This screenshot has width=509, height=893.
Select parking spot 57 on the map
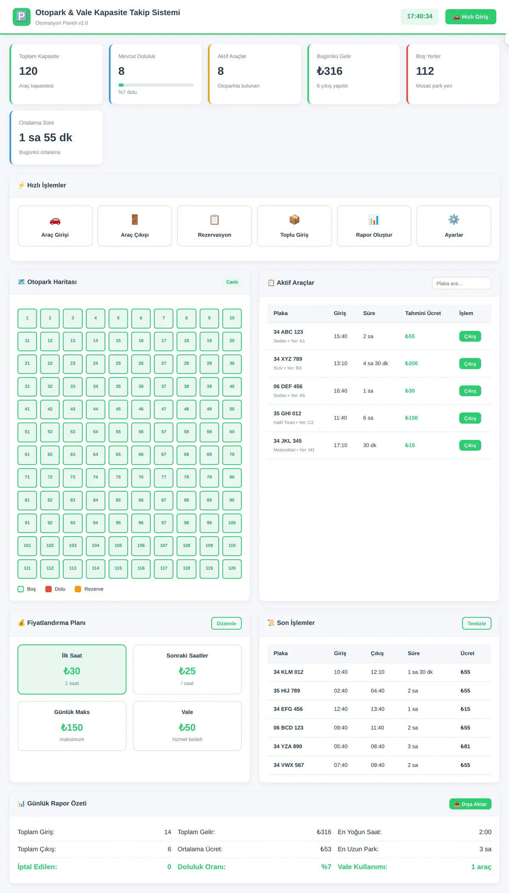(x=164, y=432)
